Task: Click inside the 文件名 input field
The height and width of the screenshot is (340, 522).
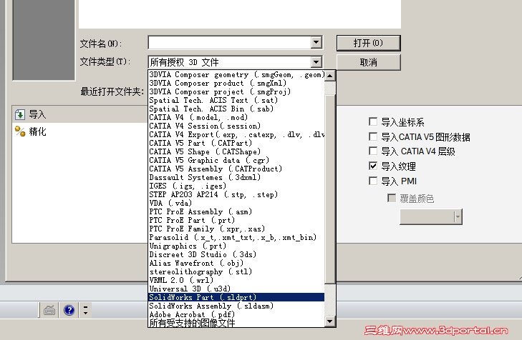Action: (230, 42)
